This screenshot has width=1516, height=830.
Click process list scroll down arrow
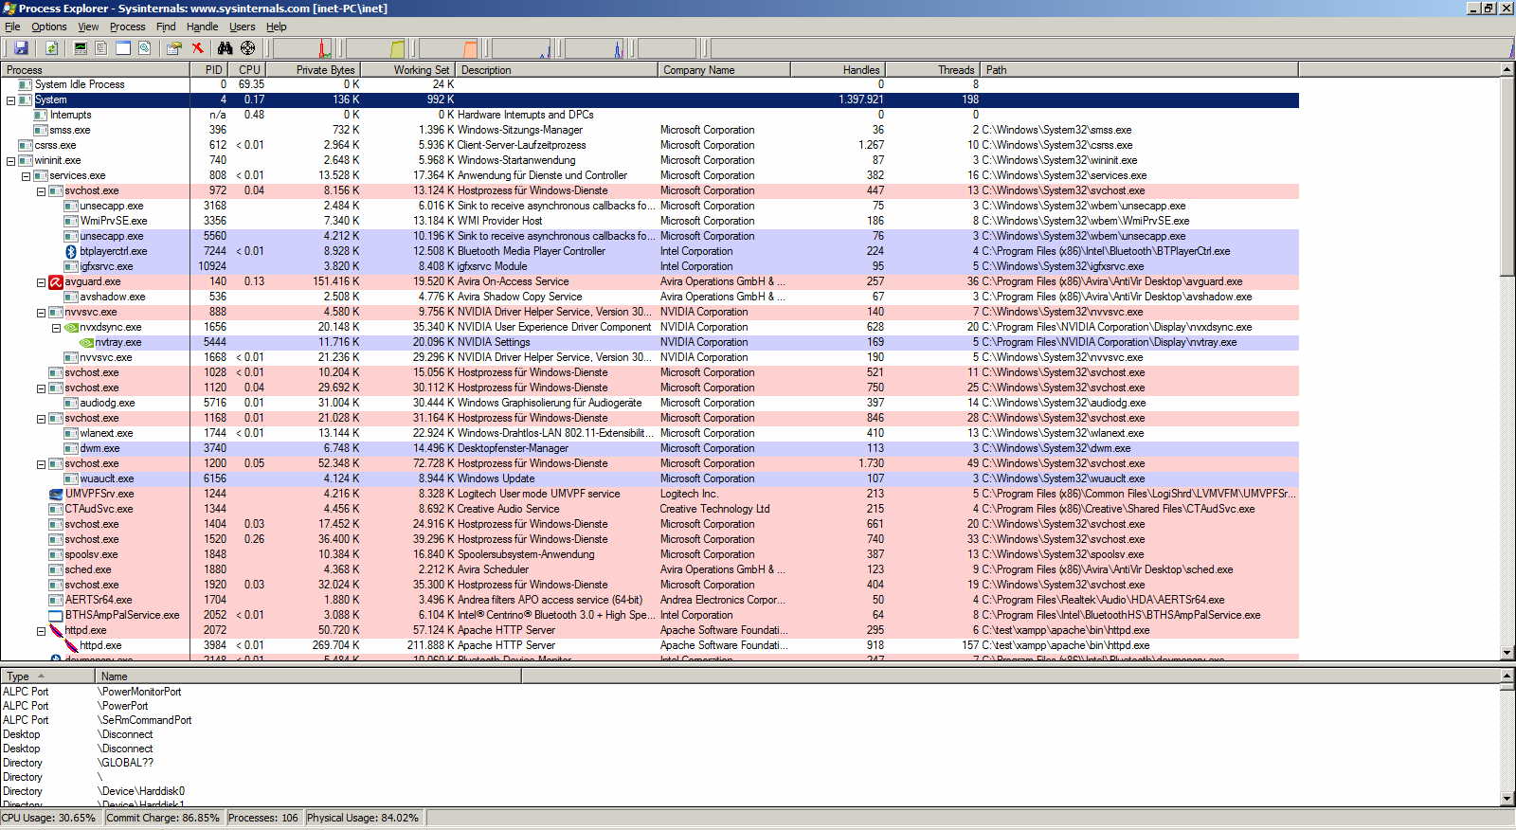tap(1507, 653)
